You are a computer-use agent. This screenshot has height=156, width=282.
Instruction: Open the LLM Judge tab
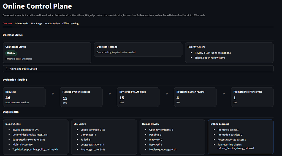click(36, 24)
